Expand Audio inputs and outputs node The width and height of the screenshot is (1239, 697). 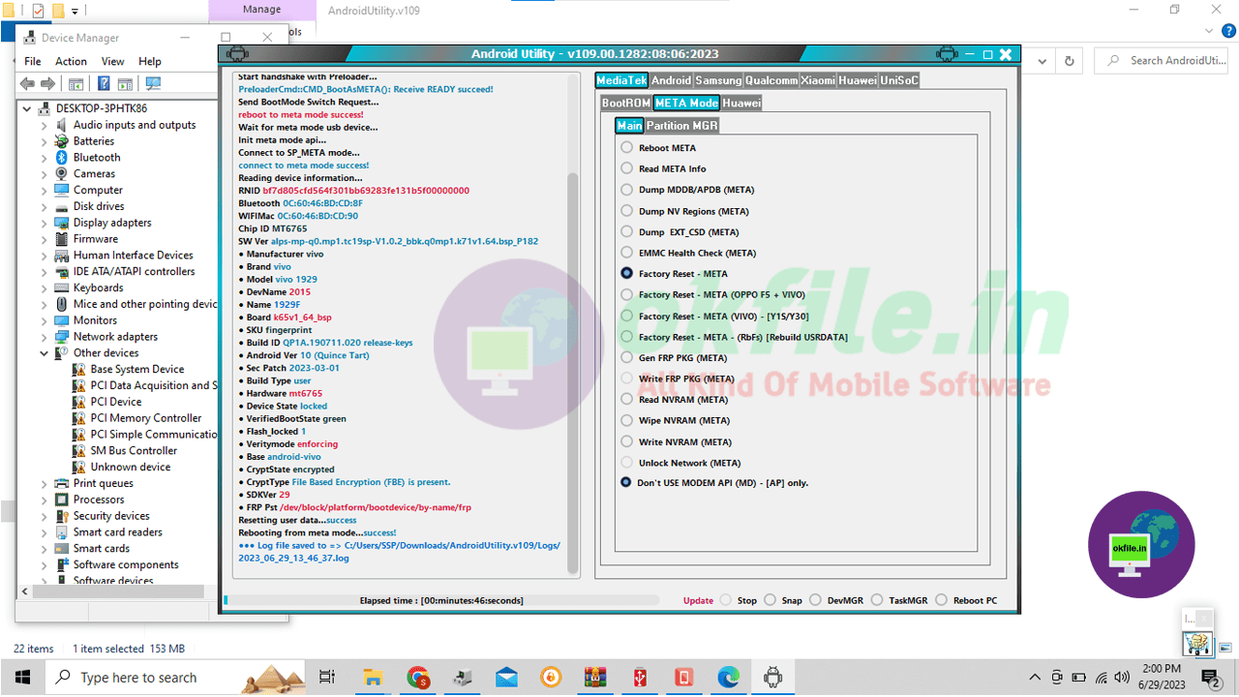tap(45, 125)
